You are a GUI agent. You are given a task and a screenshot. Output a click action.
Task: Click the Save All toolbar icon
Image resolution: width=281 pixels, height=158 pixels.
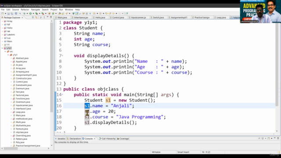click(x=12, y=14)
